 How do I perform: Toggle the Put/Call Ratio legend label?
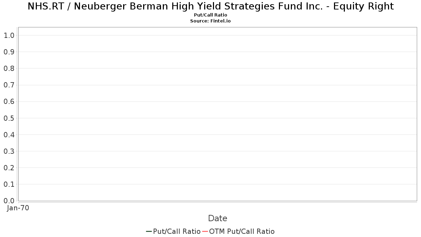click(177, 231)
